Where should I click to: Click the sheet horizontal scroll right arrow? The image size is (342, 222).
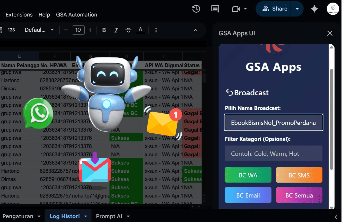[199, 207]
